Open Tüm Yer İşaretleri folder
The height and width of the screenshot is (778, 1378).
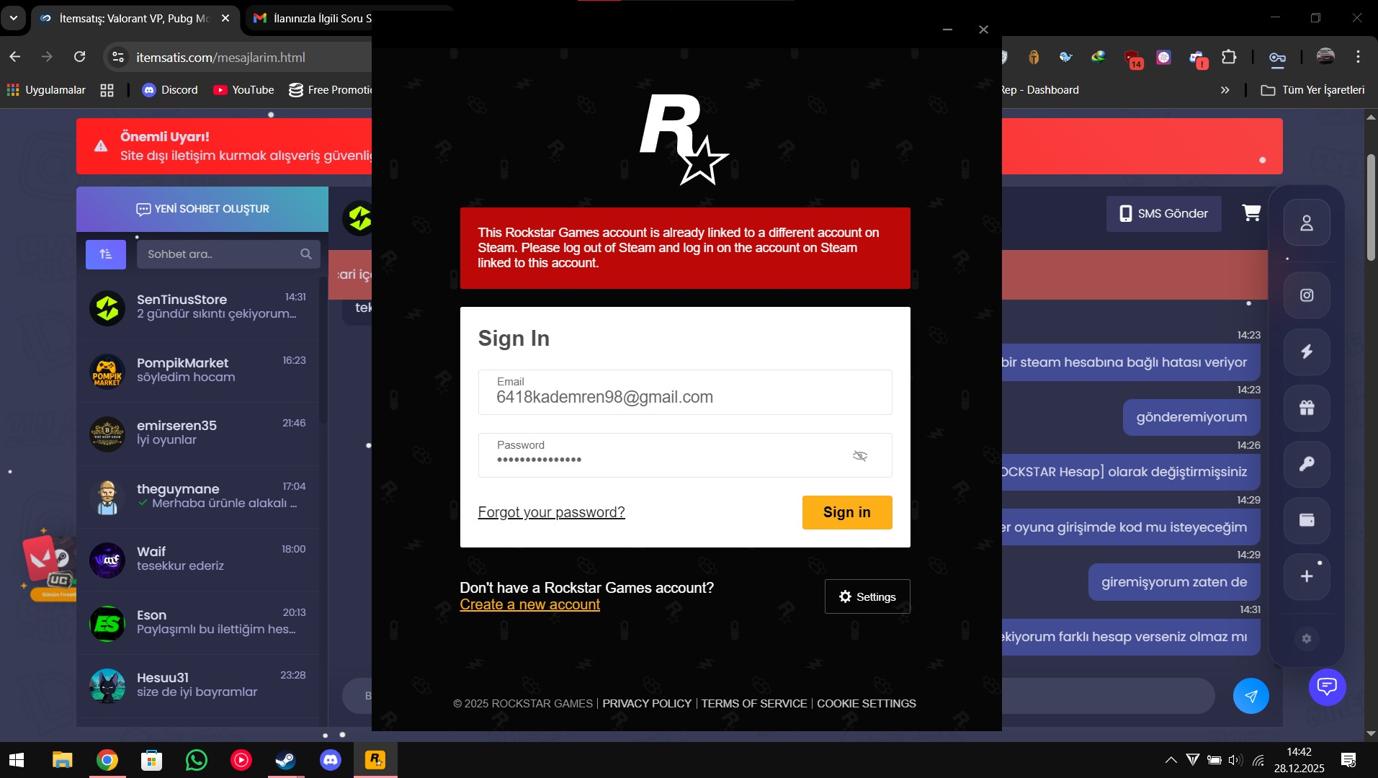tap(1312, 90)
